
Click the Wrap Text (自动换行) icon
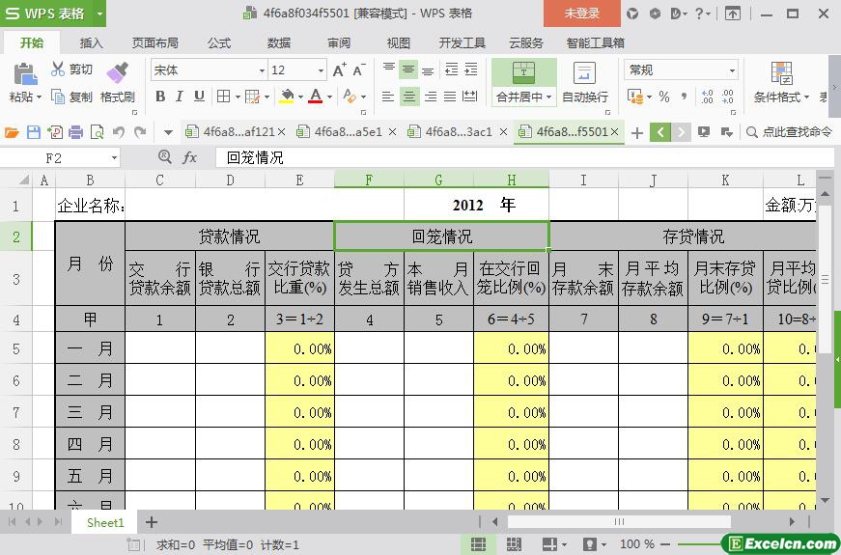[584, 73]
